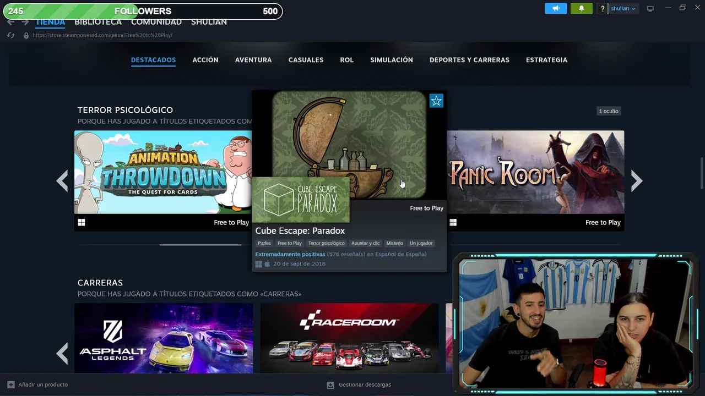This screenshot has height=396, width=705.
Task: Add Cube Escape: Paradox to wishlist via star
Action: (436, 101)
